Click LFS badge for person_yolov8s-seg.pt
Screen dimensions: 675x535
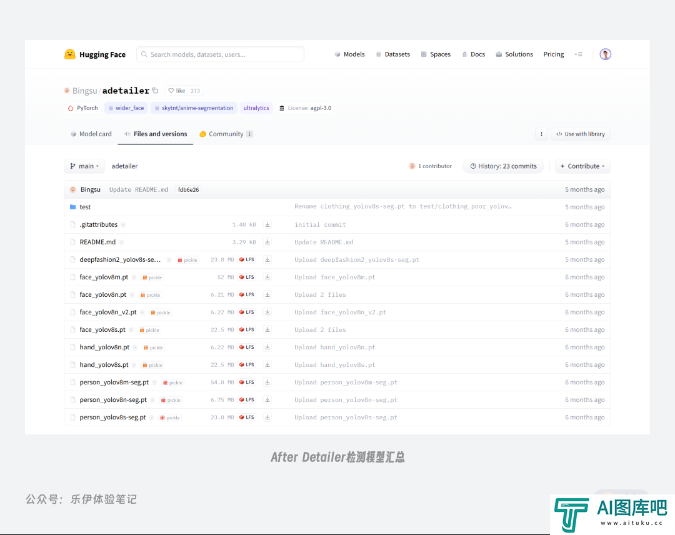[x=247, y=417]
